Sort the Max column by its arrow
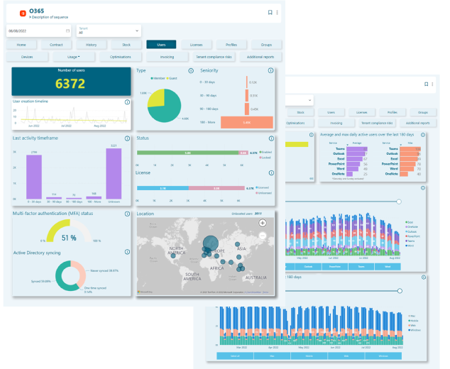The height and width of the screenshot is (369, 450). 400,145
